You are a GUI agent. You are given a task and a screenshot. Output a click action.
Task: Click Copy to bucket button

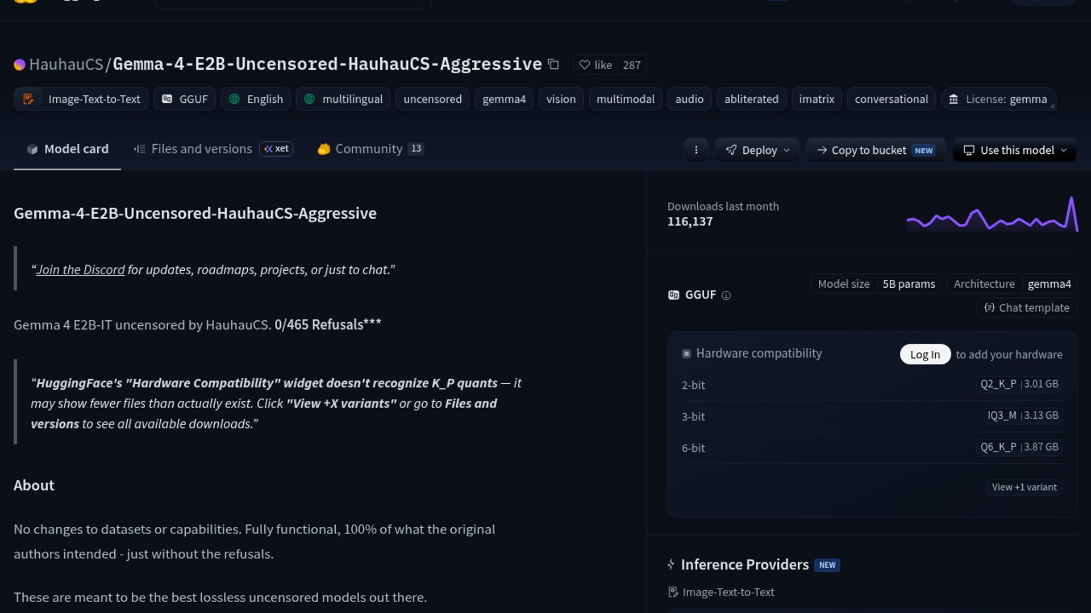point(876,150)
